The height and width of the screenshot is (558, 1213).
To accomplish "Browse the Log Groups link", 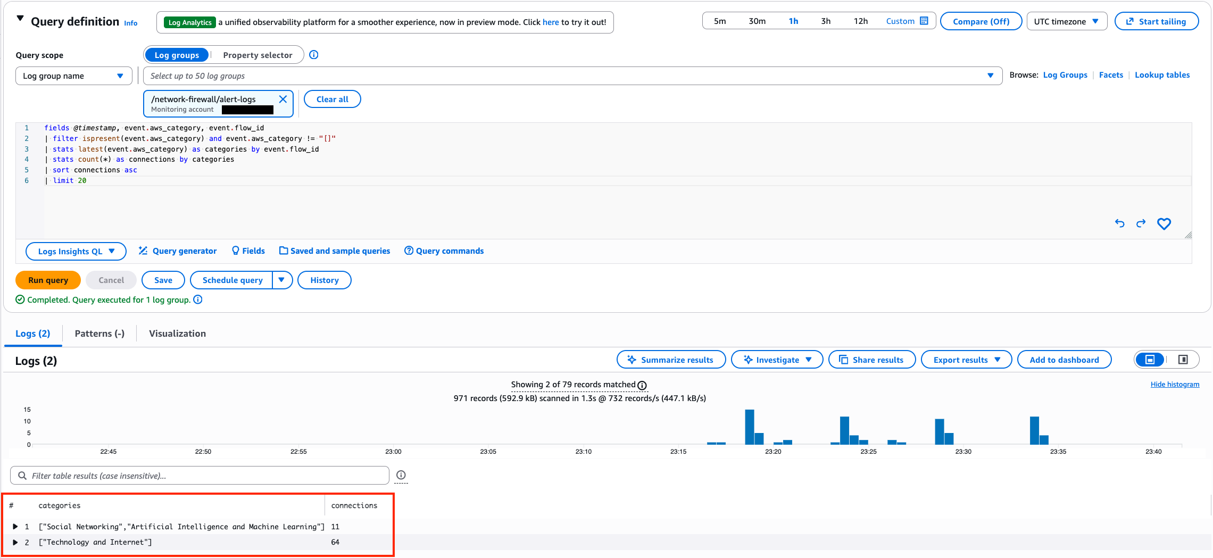I will pos(1065,75).
